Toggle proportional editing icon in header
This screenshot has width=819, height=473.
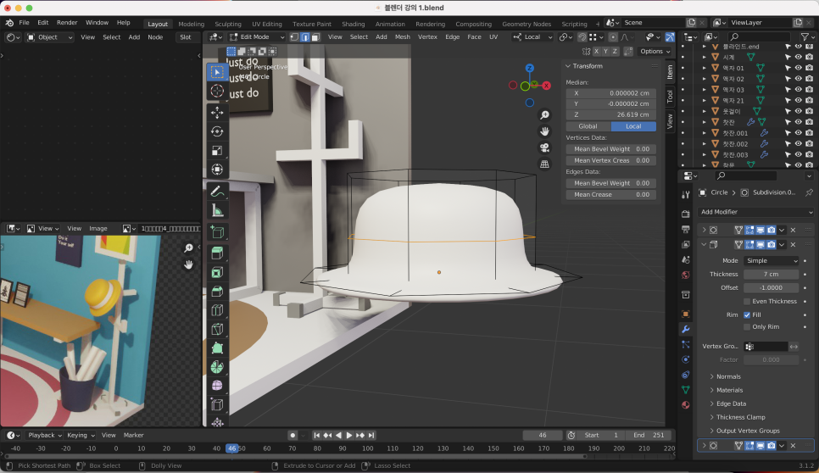coord(613,37)
